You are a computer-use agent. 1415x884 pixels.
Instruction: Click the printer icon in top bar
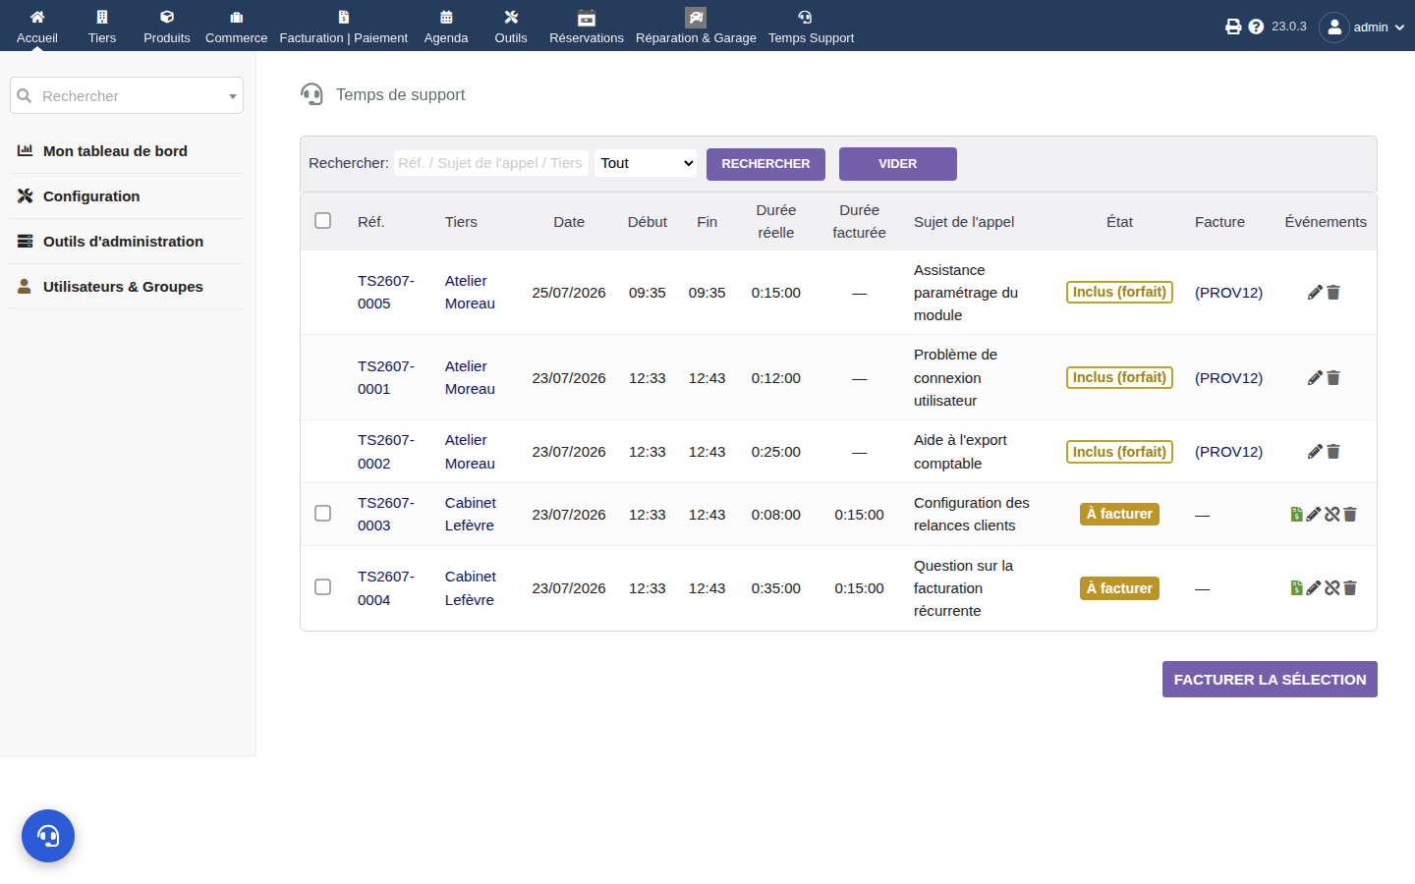tap(1233, 27)
